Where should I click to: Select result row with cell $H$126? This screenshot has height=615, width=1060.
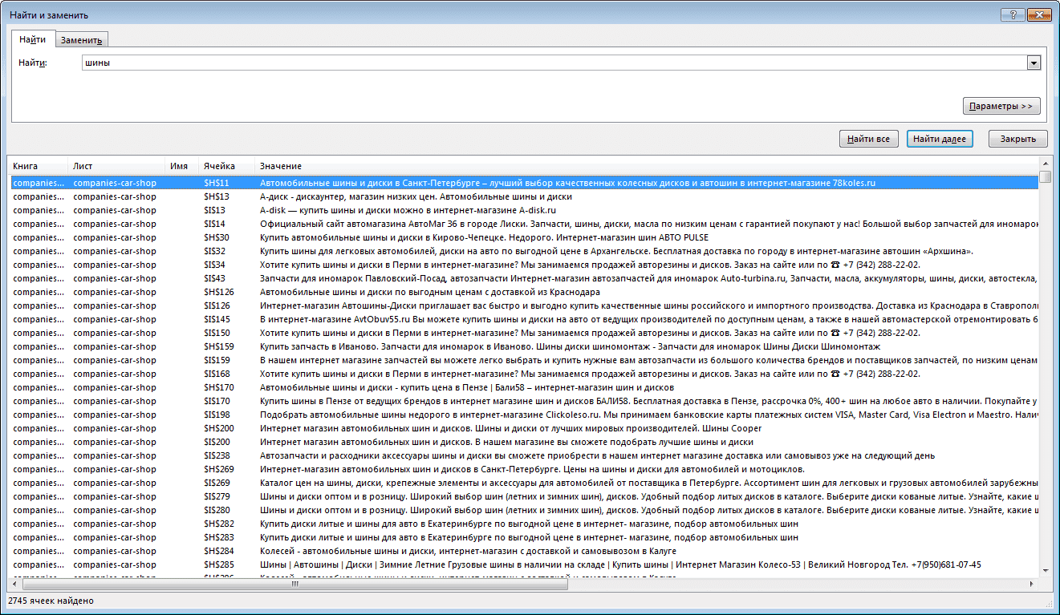[524, 292]
